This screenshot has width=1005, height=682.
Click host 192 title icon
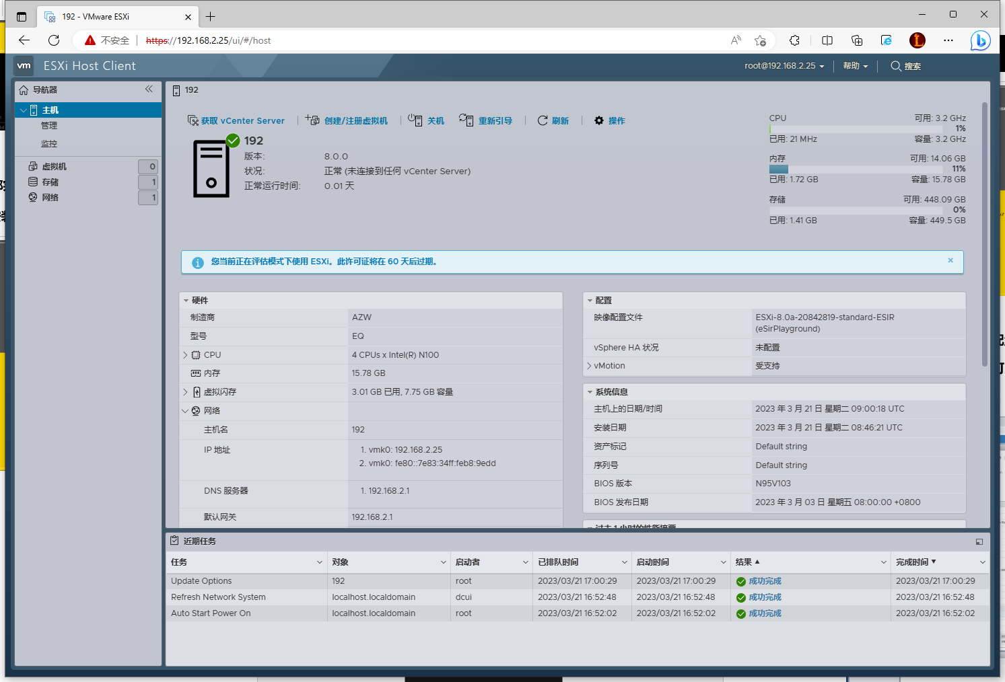pos(176,90)
